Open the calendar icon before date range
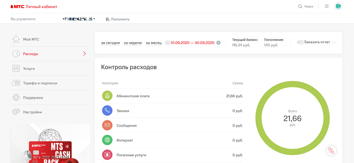354x163 pixels. 167,43
